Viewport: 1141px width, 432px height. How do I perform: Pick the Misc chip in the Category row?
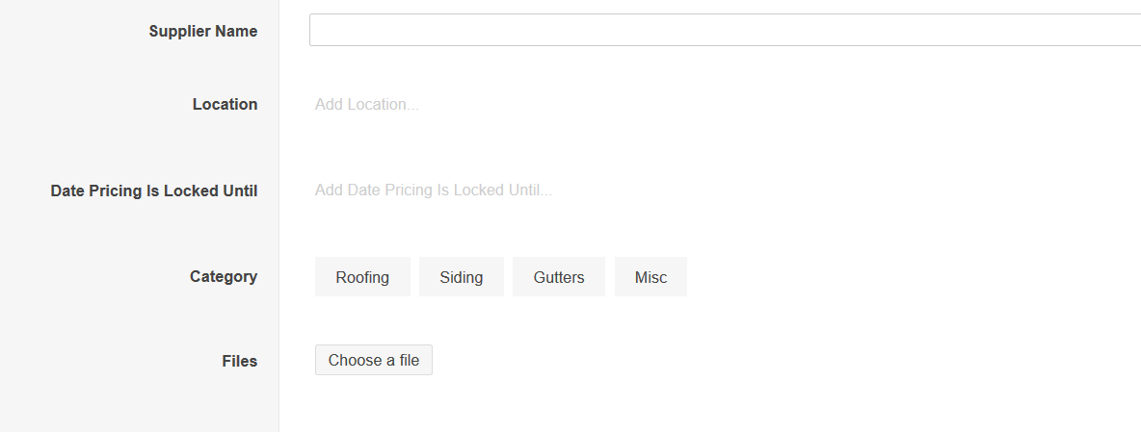(x=650, y=277)
